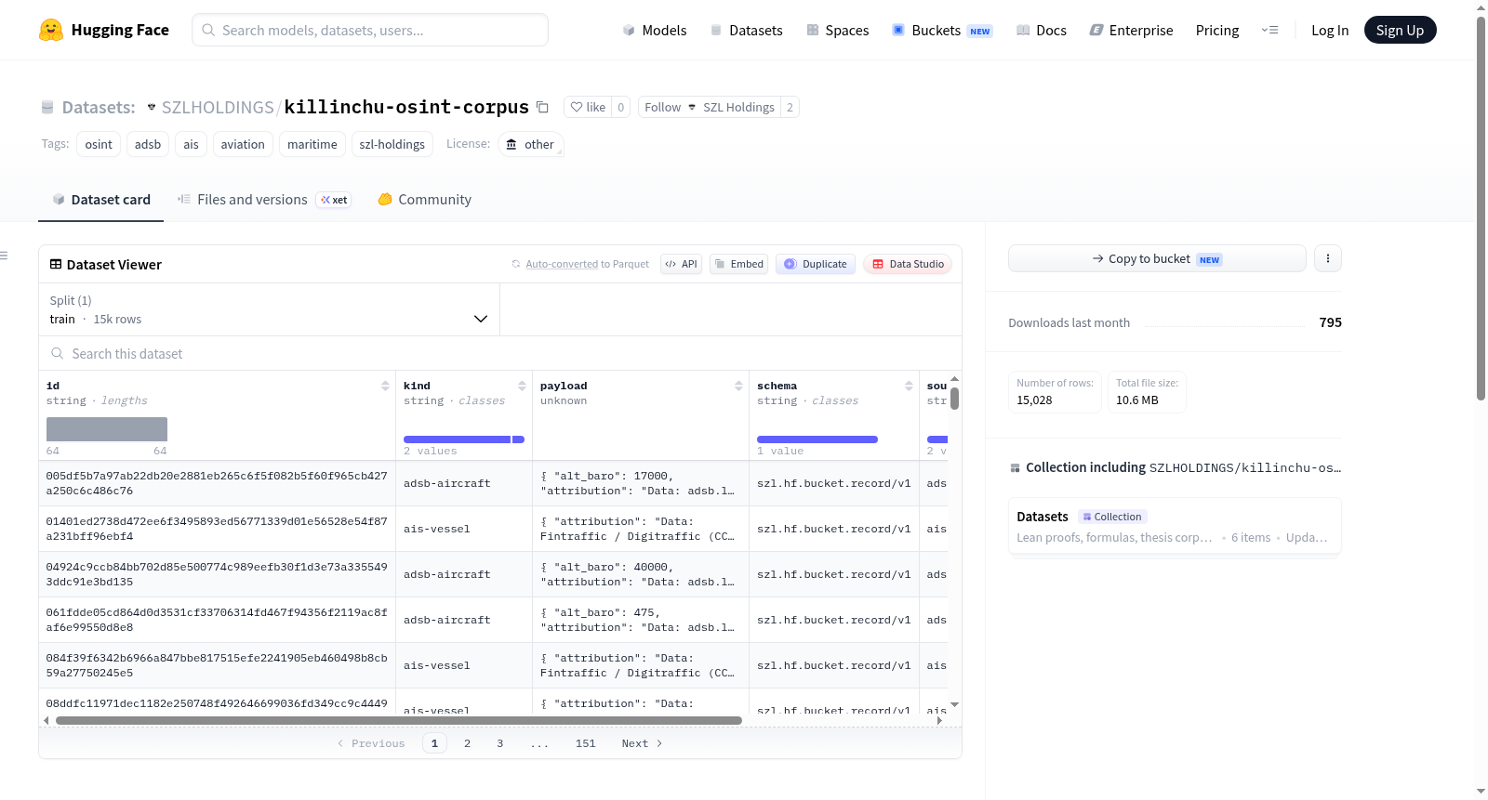Toggle the left sidebar menu icon
1488x800 pixels.
[x=4, y=256]
